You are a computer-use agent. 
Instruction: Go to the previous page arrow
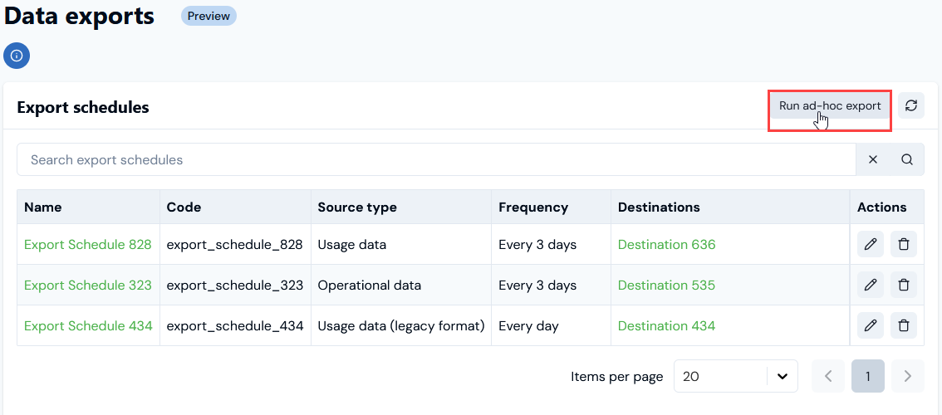tap(828, 376)
